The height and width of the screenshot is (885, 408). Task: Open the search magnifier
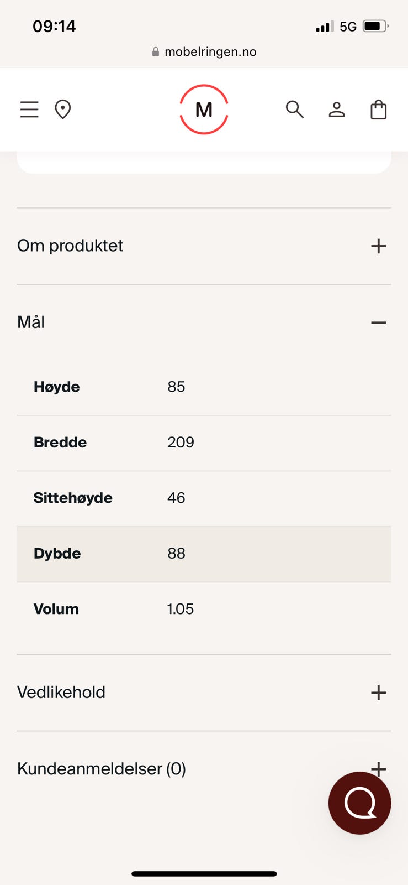[x=294, y=110]
